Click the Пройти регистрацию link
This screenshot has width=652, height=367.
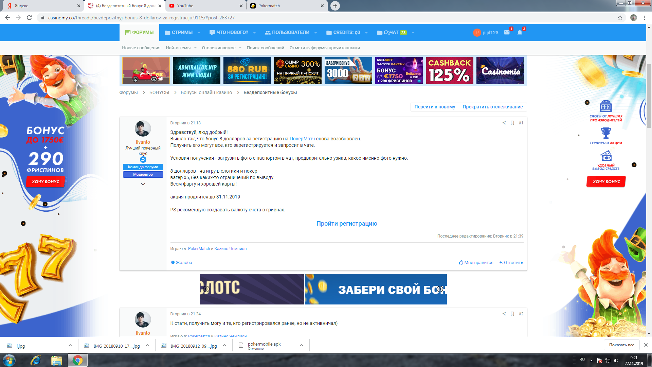click(x=347, y=224)
